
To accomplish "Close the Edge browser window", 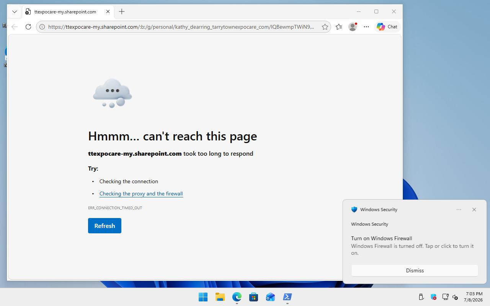I will tap(394, 11).
